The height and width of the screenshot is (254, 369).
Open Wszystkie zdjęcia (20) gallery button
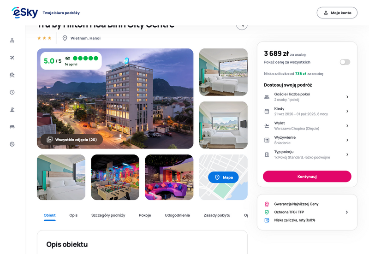click(72, 140)
